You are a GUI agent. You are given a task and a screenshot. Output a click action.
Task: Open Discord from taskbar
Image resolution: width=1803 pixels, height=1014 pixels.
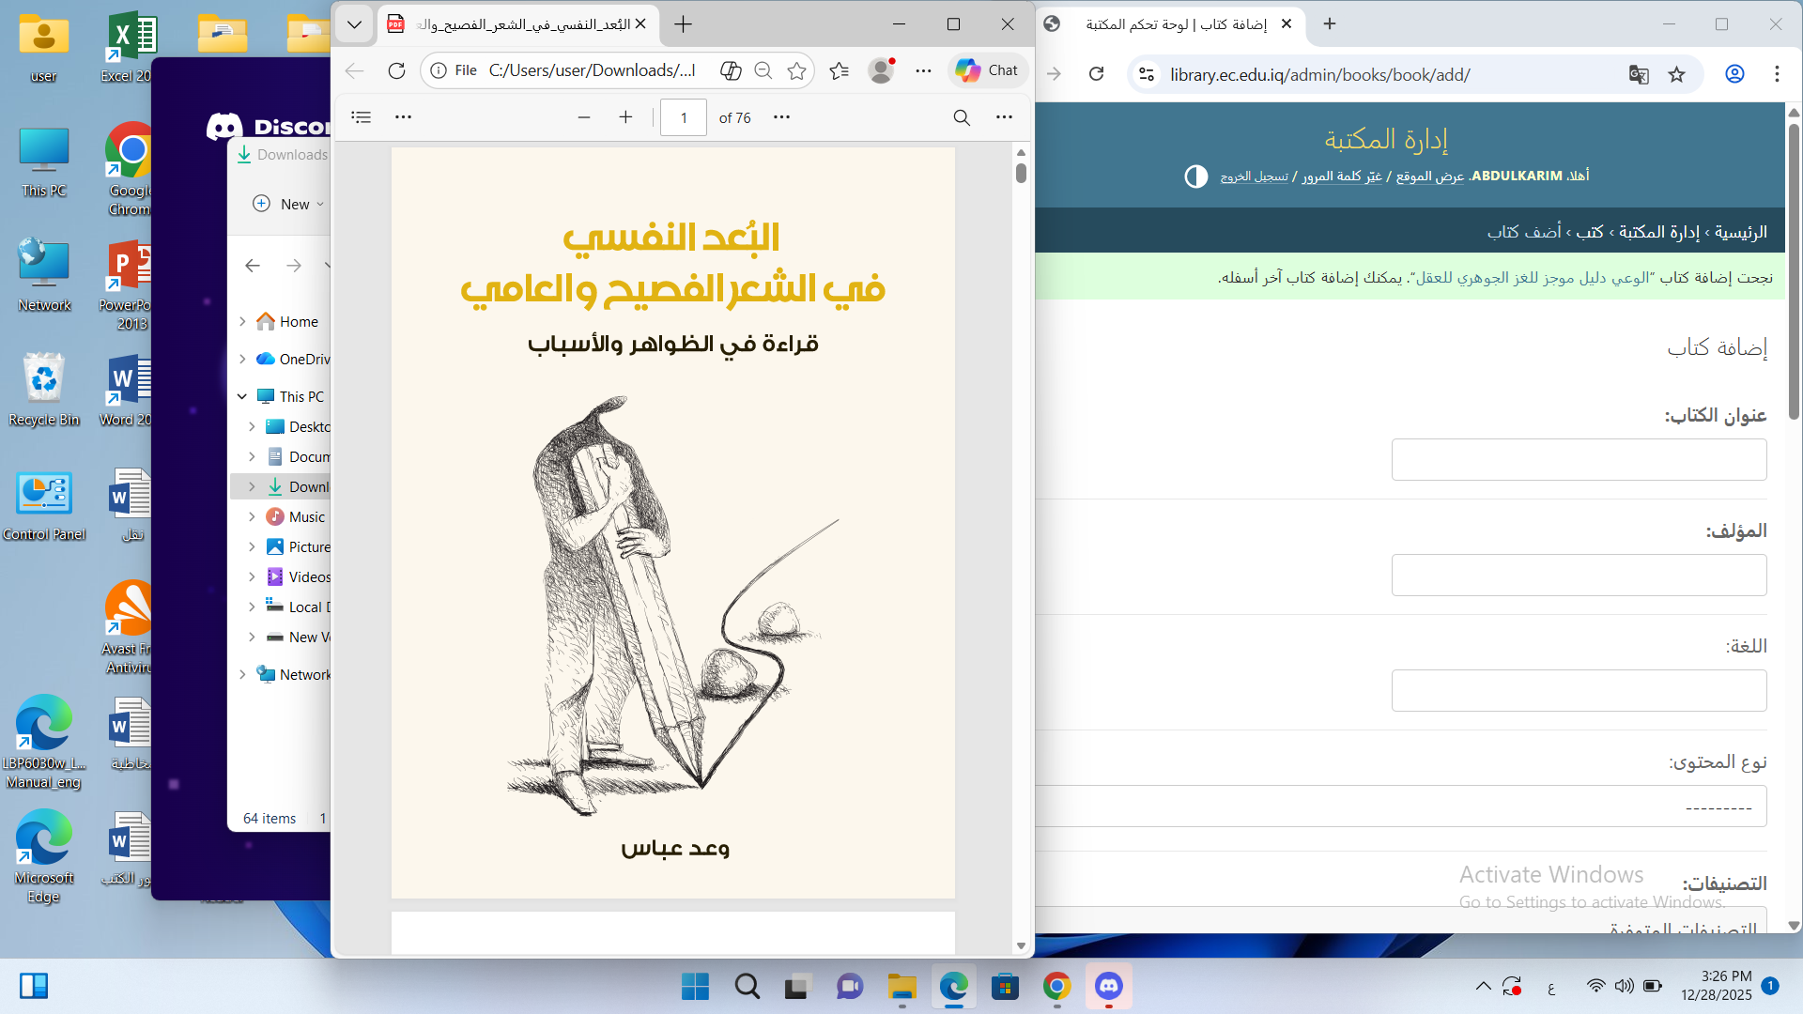[x=1109, y=987]
